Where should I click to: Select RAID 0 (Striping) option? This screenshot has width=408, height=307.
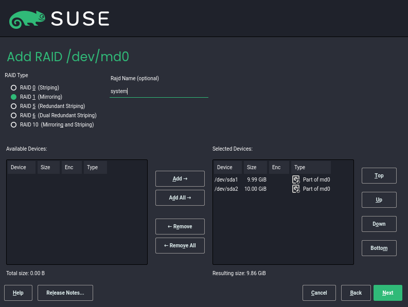[14, 87]
